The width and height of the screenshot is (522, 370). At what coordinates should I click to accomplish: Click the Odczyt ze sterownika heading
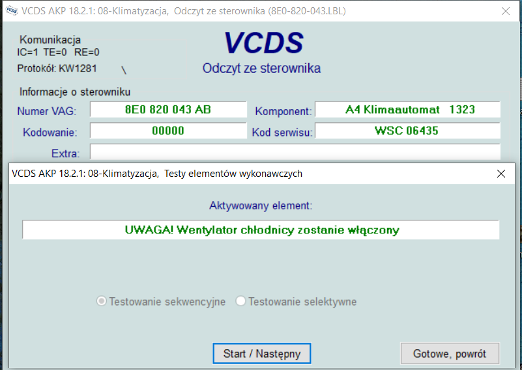pyautogui.click(x=261, y=68)
